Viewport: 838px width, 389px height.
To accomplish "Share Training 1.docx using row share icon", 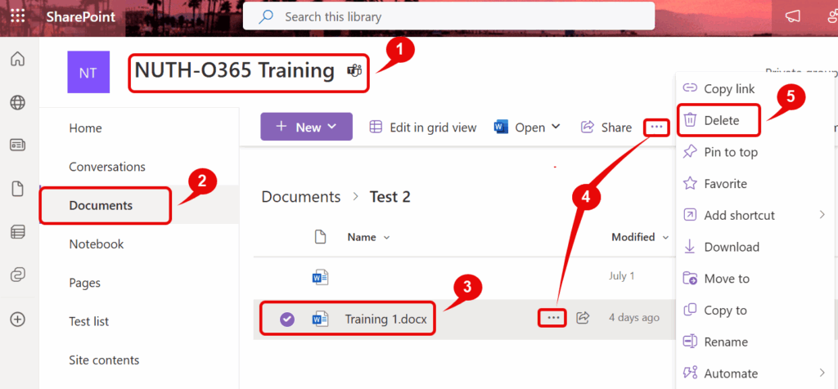I will pos(583,317).
